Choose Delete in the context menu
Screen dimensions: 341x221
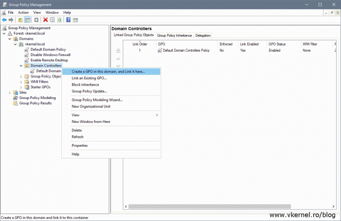(x=111, y=130)
